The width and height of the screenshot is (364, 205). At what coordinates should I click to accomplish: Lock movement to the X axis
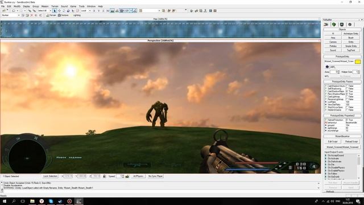click(x=94, y=11)
